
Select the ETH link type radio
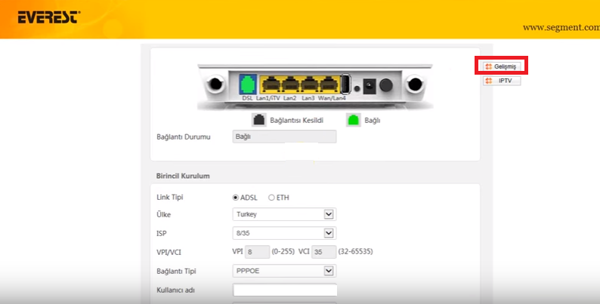click(x=271, y=198)
